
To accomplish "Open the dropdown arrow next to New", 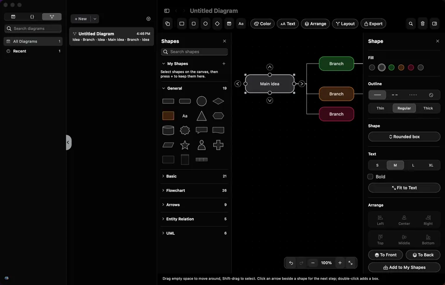I will (95, 19).
